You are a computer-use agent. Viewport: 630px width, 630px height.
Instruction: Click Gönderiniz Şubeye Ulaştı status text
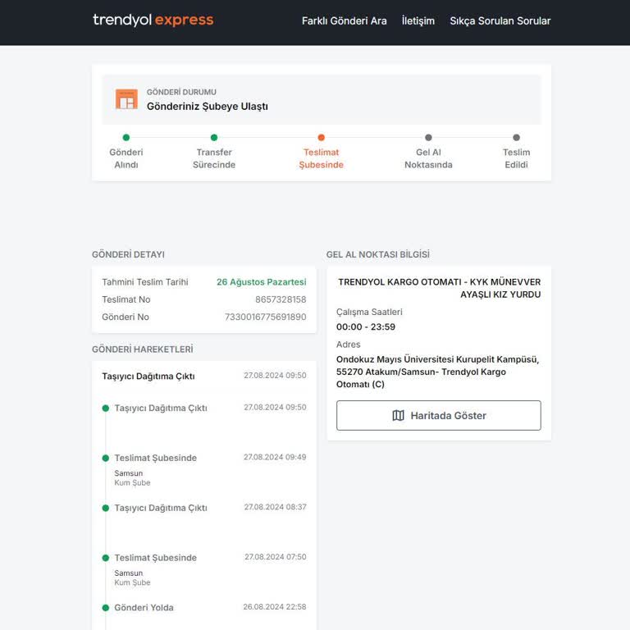tap(208, 107)
